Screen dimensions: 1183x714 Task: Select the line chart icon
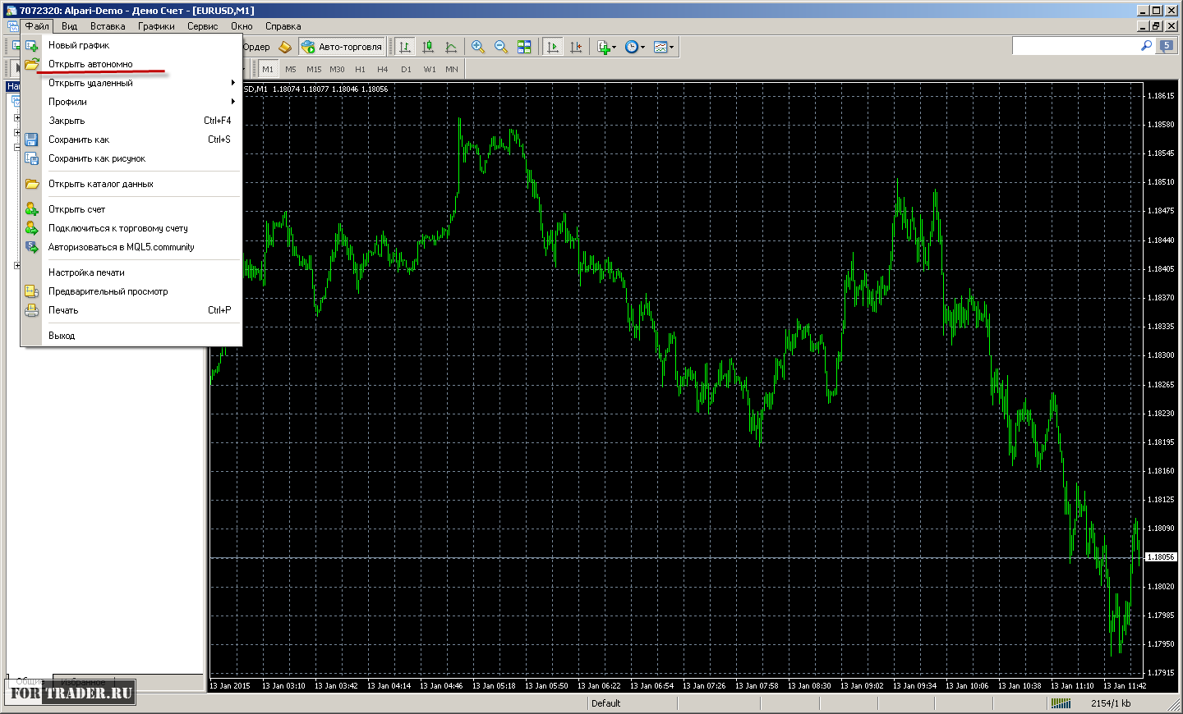[x=451, y=47]
